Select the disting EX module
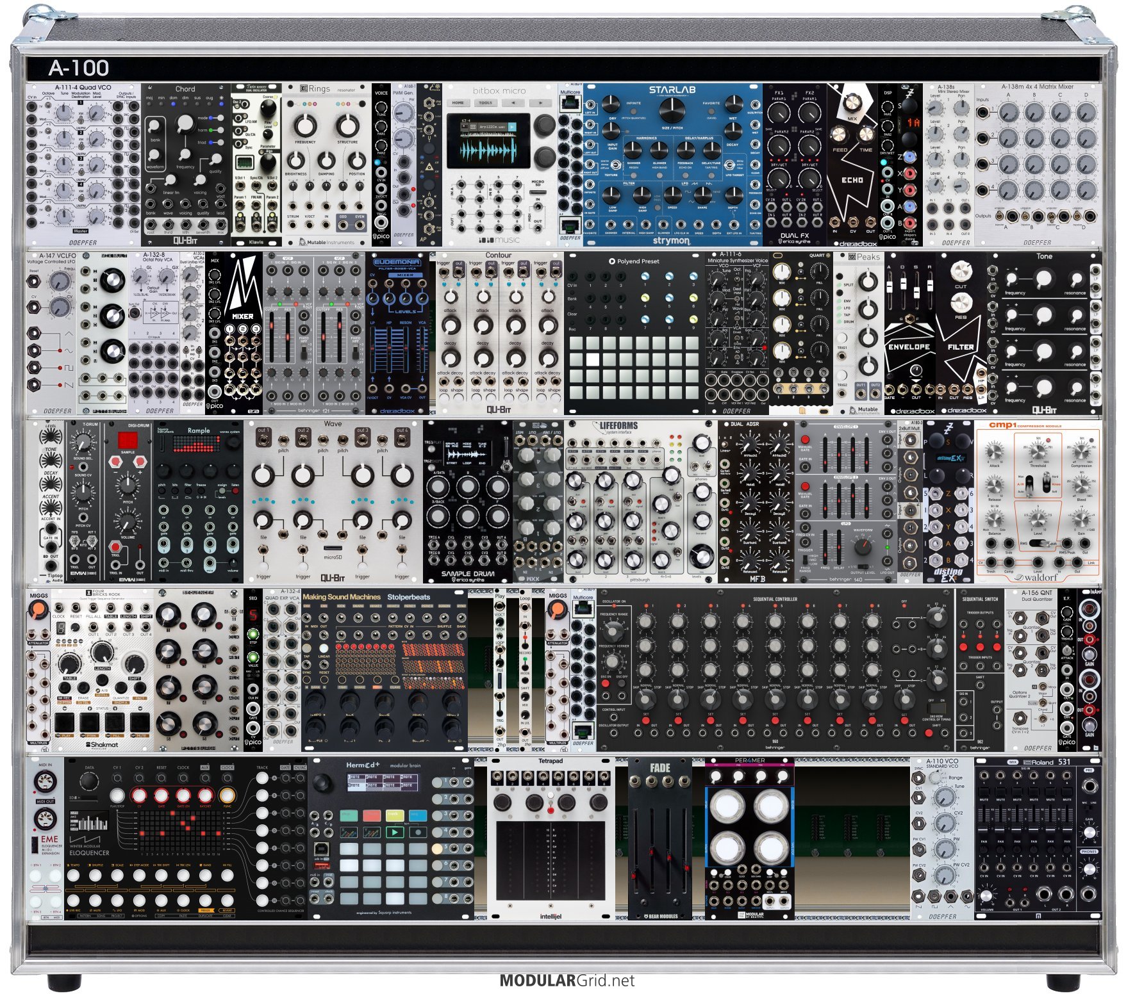The image size is (1135, 994). click(948, 501)
